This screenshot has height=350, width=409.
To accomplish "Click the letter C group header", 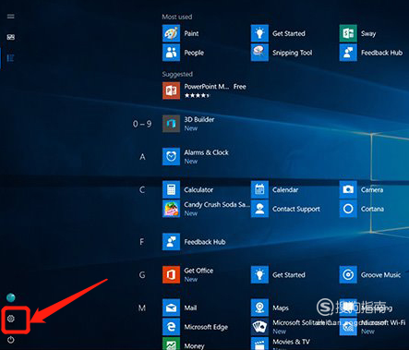I will [x=142, y=189].
